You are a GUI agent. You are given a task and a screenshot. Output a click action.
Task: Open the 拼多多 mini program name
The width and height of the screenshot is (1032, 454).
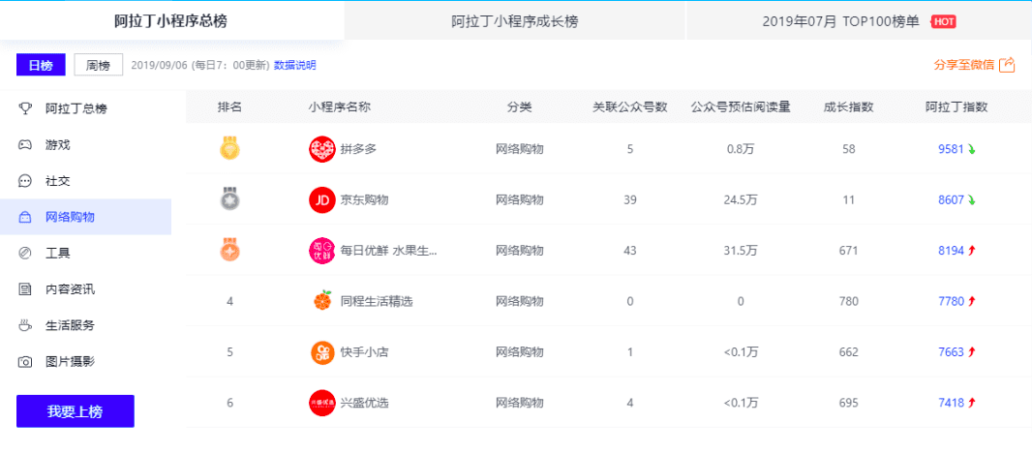pos(359,149)
